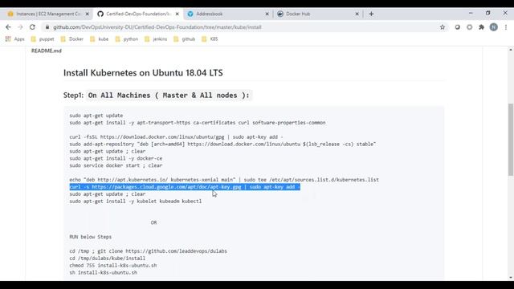Click the 'RUN below Steps' text
Screen dimensions: 514x289
[x=91, y=237]
